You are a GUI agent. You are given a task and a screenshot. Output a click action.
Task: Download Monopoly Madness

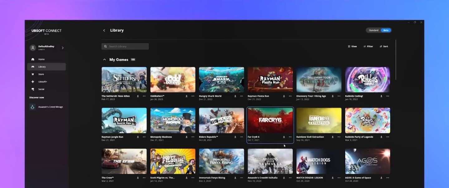point(186,137)
